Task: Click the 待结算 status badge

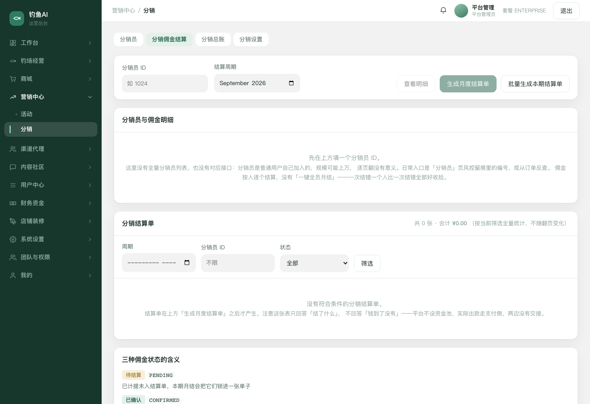Action: 134,375
